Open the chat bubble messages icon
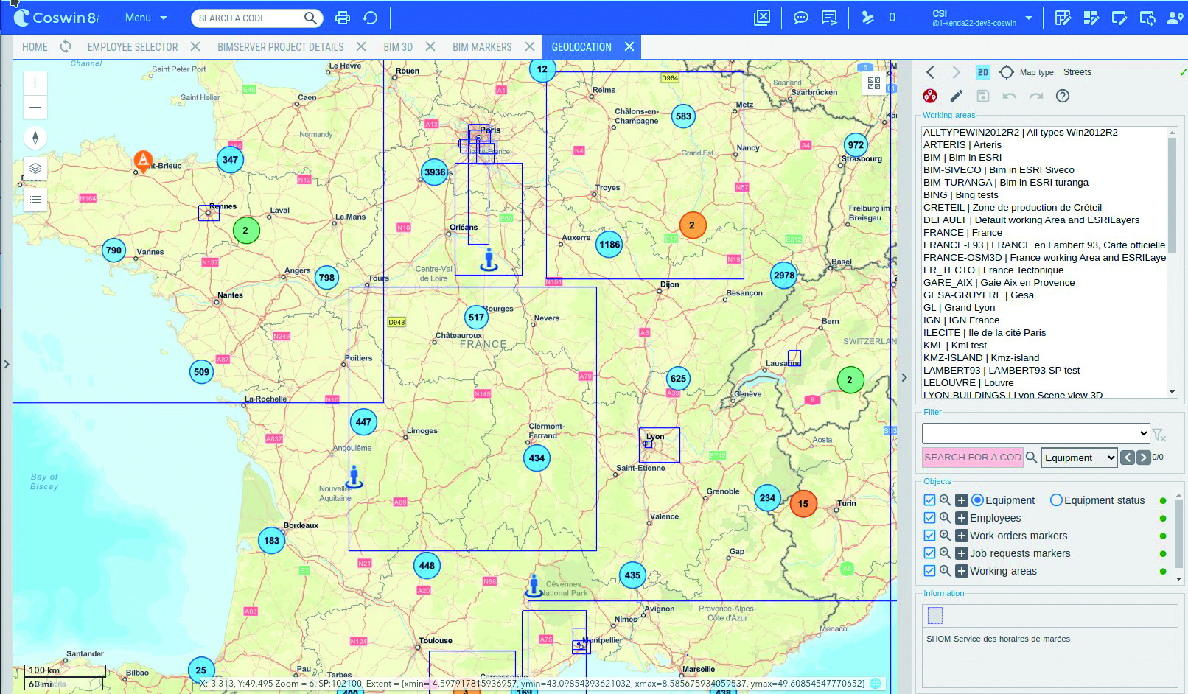Image resolution: width=1188 pixels, height=694 pixels. [x=800, y=18]
